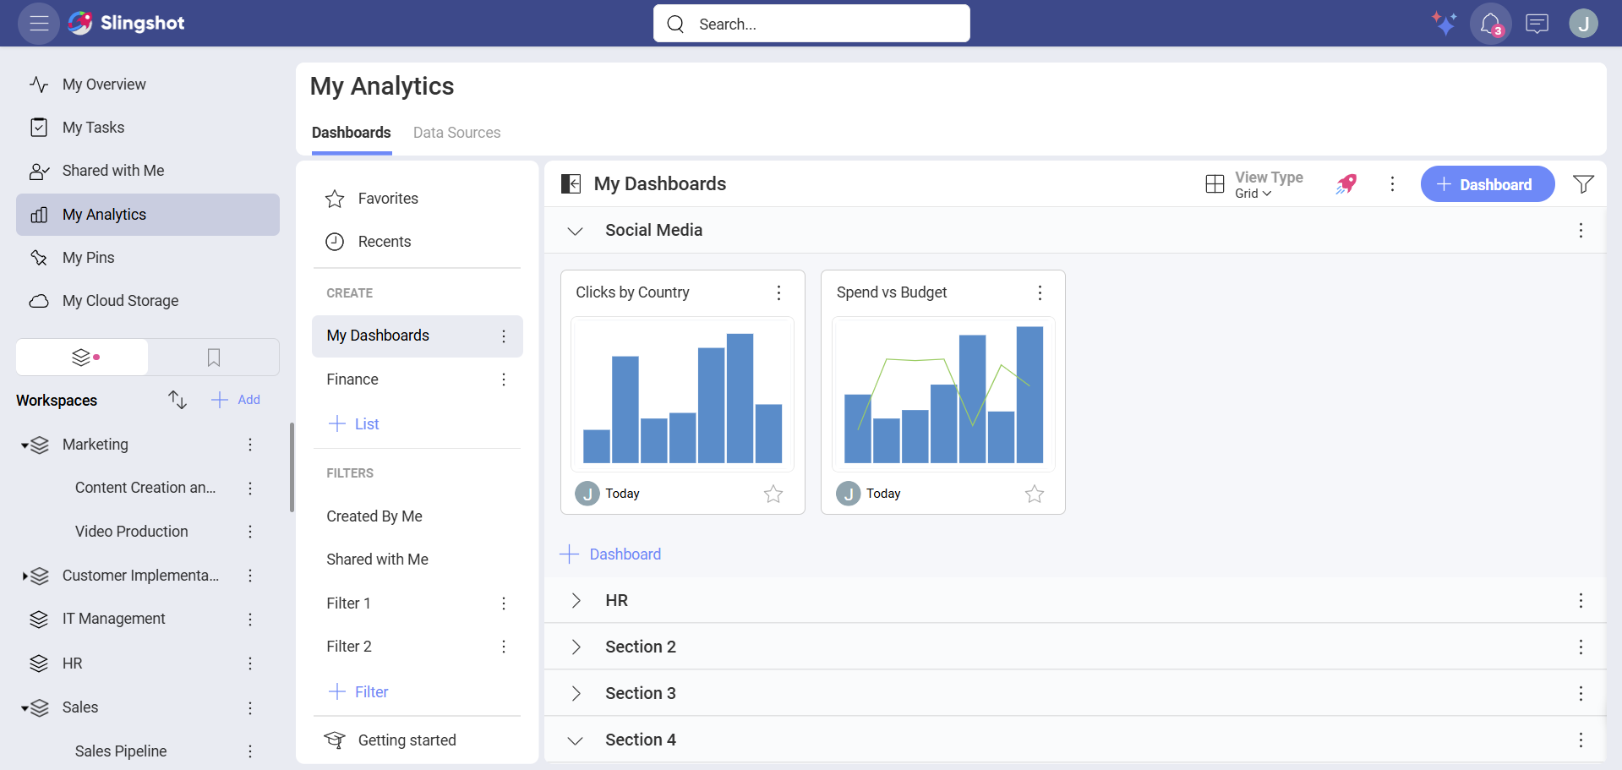
Task: Add Dashboard to Social Media section
Action: [610, 554]
